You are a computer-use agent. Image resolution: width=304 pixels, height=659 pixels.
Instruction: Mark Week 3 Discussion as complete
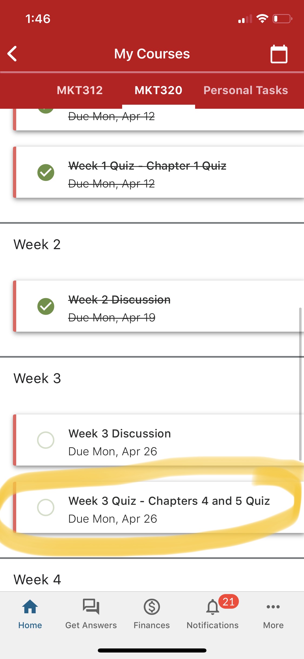tap(46, 440)
